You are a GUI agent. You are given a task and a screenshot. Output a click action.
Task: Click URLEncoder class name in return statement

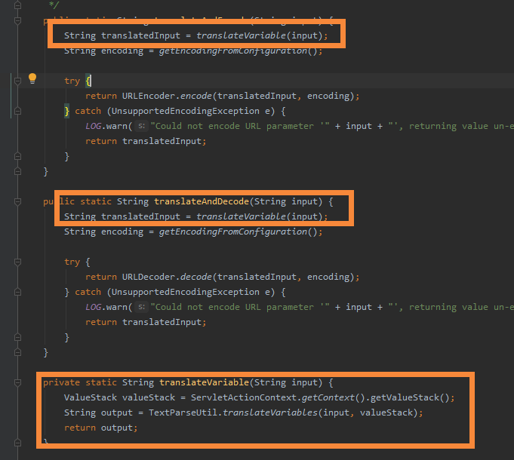click(x=149, y=96)
